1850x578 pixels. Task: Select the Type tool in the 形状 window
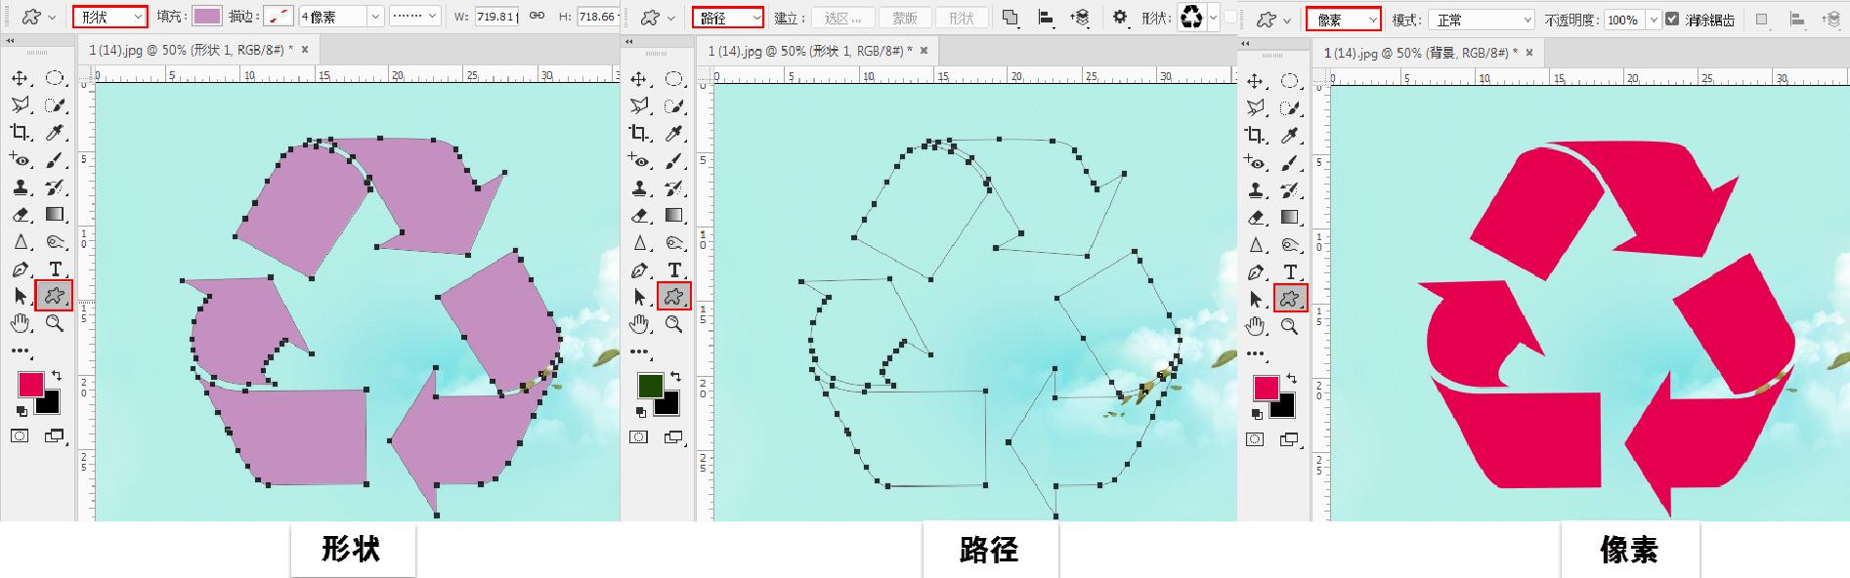coord(55,269)
